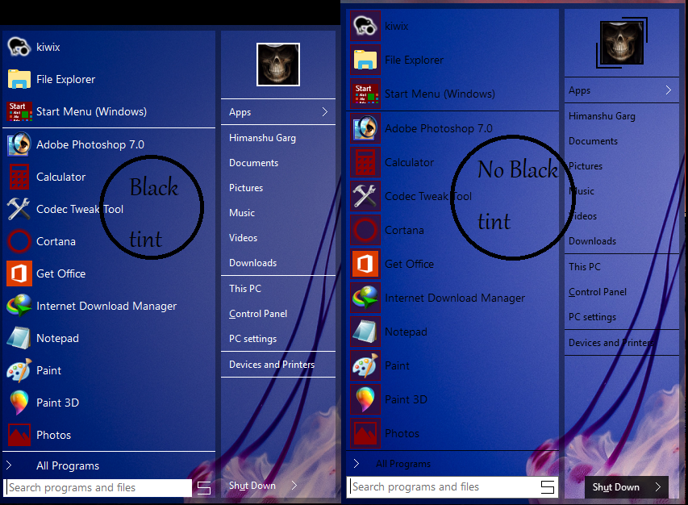Image resolution: width=688 pixels, height=505 pixels.
Task: Click Start Menu (Windows) icon in right menu
Action: coord(365,94)
